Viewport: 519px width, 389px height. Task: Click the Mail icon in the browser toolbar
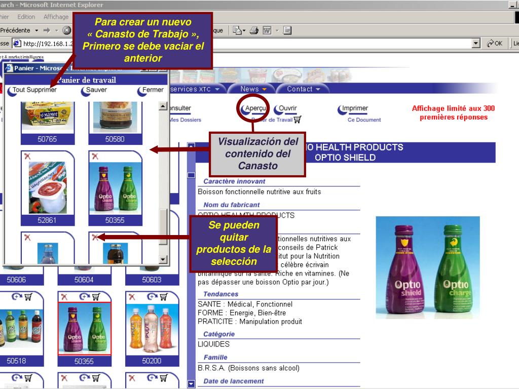coord(237,30)
